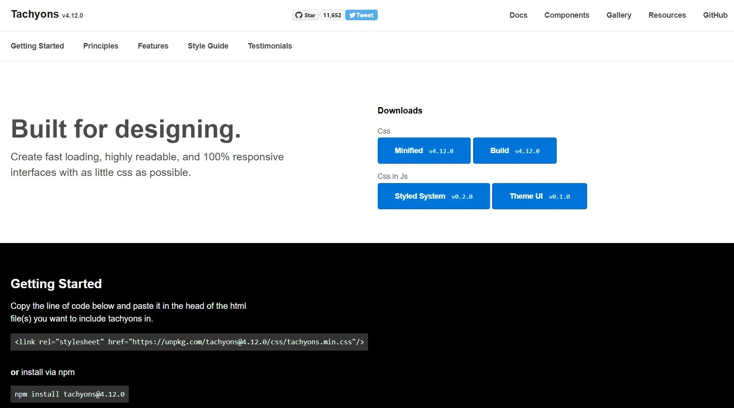Image resolution: width=734 pixels, height=408 pixels.
Task: Click the stylesheet link code snippet
Action: [189, 342]
